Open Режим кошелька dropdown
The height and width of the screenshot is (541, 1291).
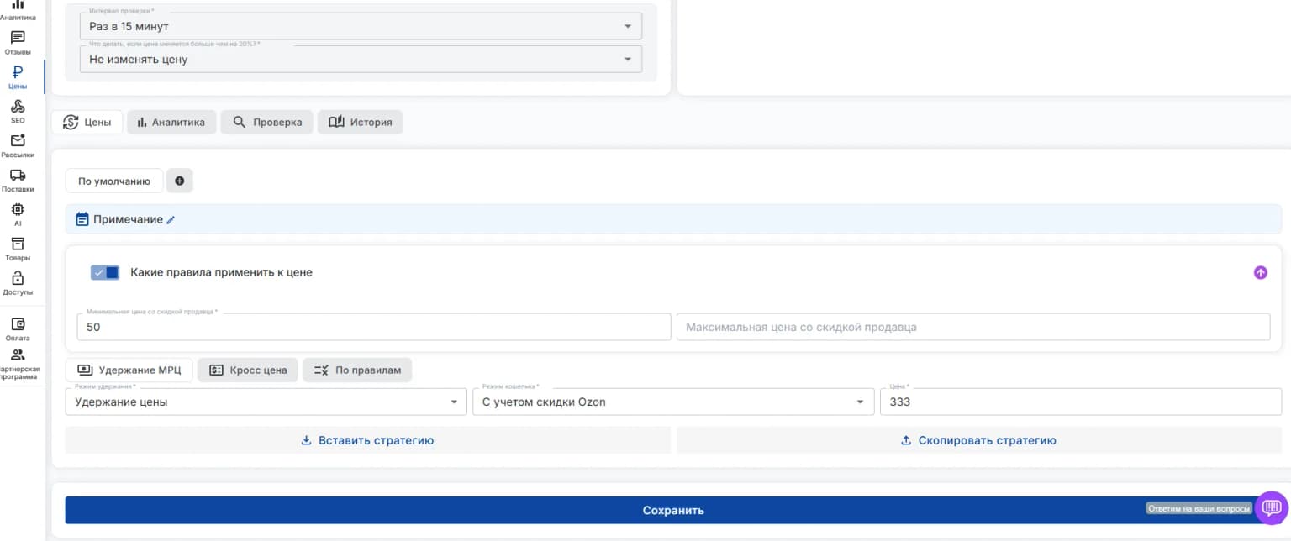click(x=672, y=402)
